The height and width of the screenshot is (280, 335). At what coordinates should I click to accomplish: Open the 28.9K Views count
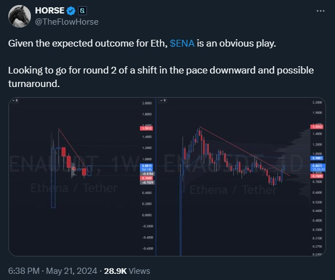click(x=127, y=271)
